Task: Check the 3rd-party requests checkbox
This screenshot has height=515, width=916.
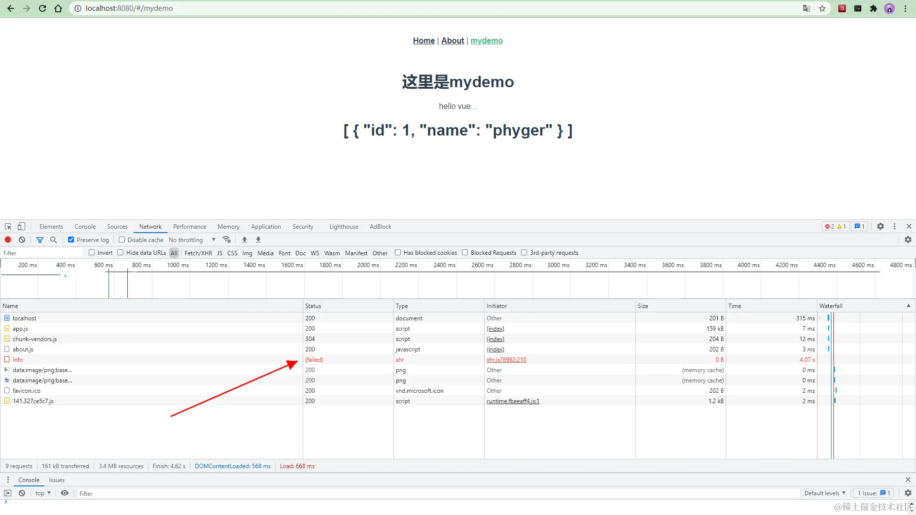Action: click(524, 253)
